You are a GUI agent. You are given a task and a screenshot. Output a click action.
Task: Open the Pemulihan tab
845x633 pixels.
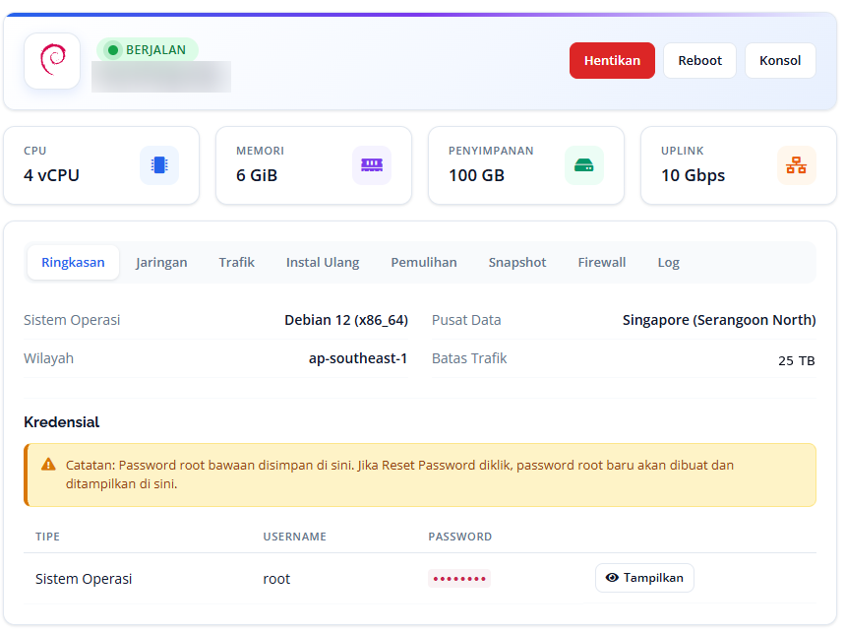point(424,263)
